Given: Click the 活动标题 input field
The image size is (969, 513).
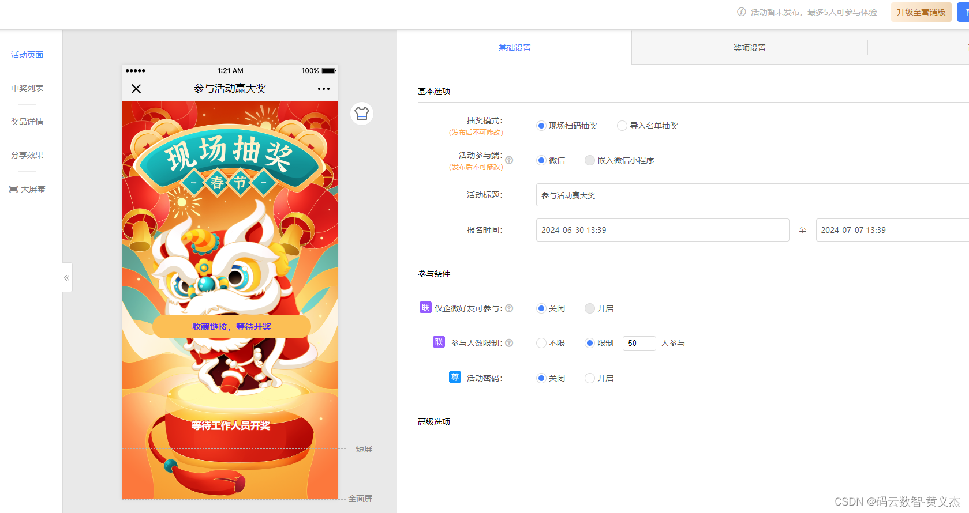Looking at the screenshot, I should pos(752,195).
